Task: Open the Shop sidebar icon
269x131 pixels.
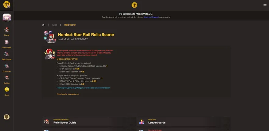Action: 6,90
